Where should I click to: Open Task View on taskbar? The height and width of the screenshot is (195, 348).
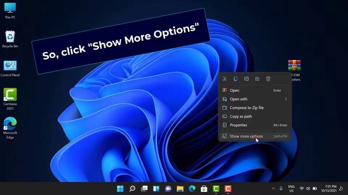[x=144, y=189]
